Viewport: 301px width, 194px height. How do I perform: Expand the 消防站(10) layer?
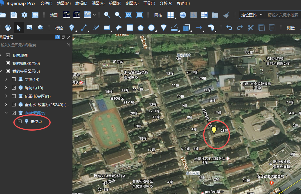pyautogui.click(x=6, y=88)
